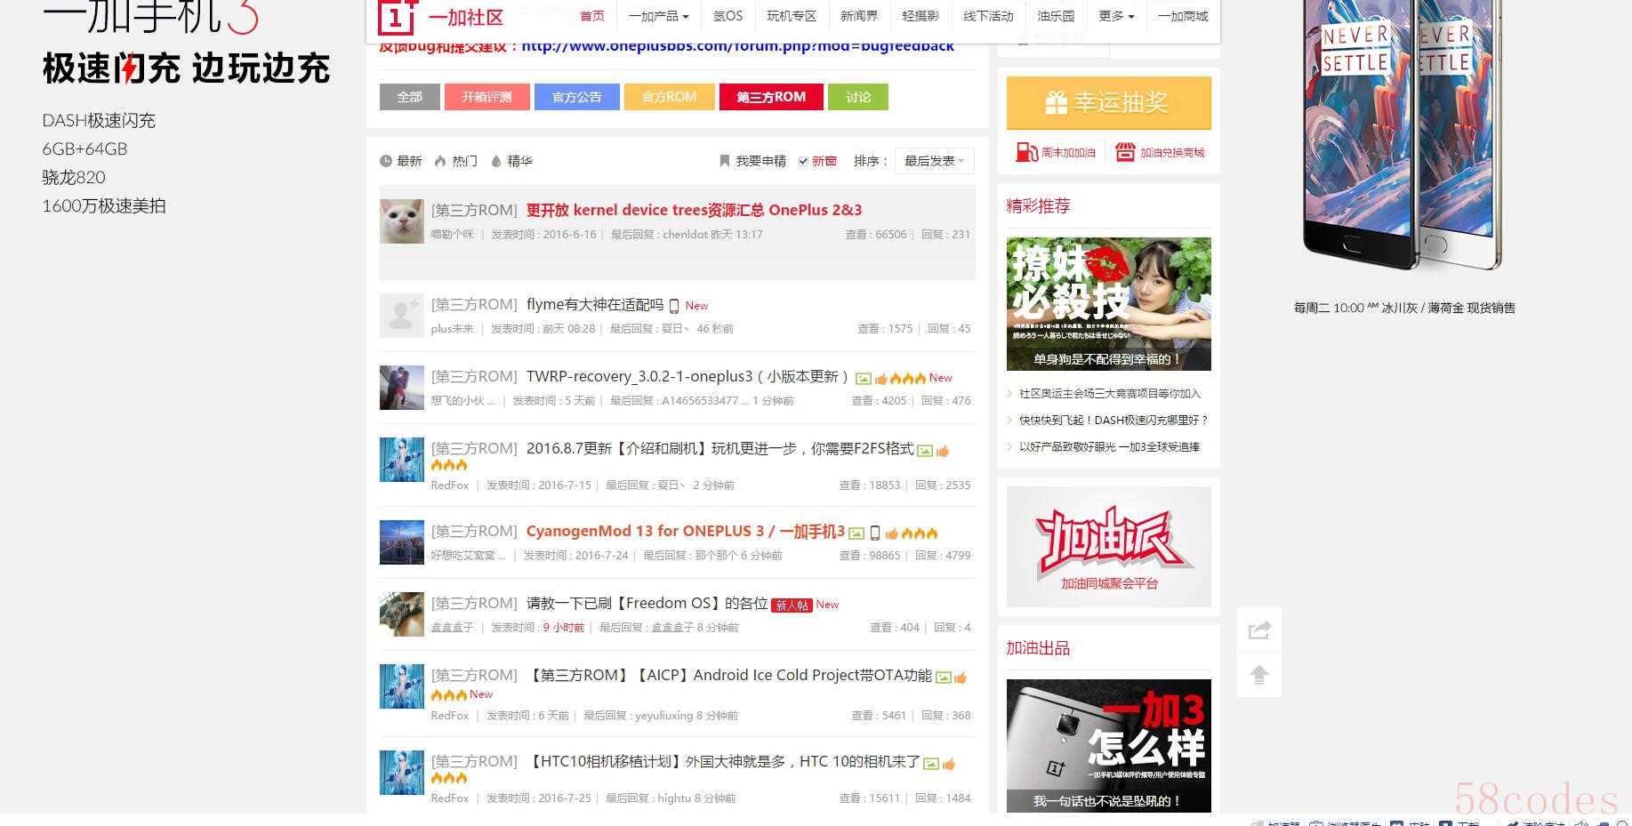The width and height of the screenshot is (1632, 826).
Task: Click the clock icon for 最新
Action: coord(386,161)
